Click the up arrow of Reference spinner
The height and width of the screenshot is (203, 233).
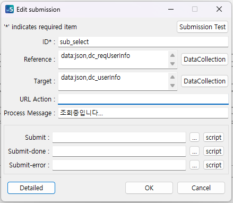click(172, 55)
